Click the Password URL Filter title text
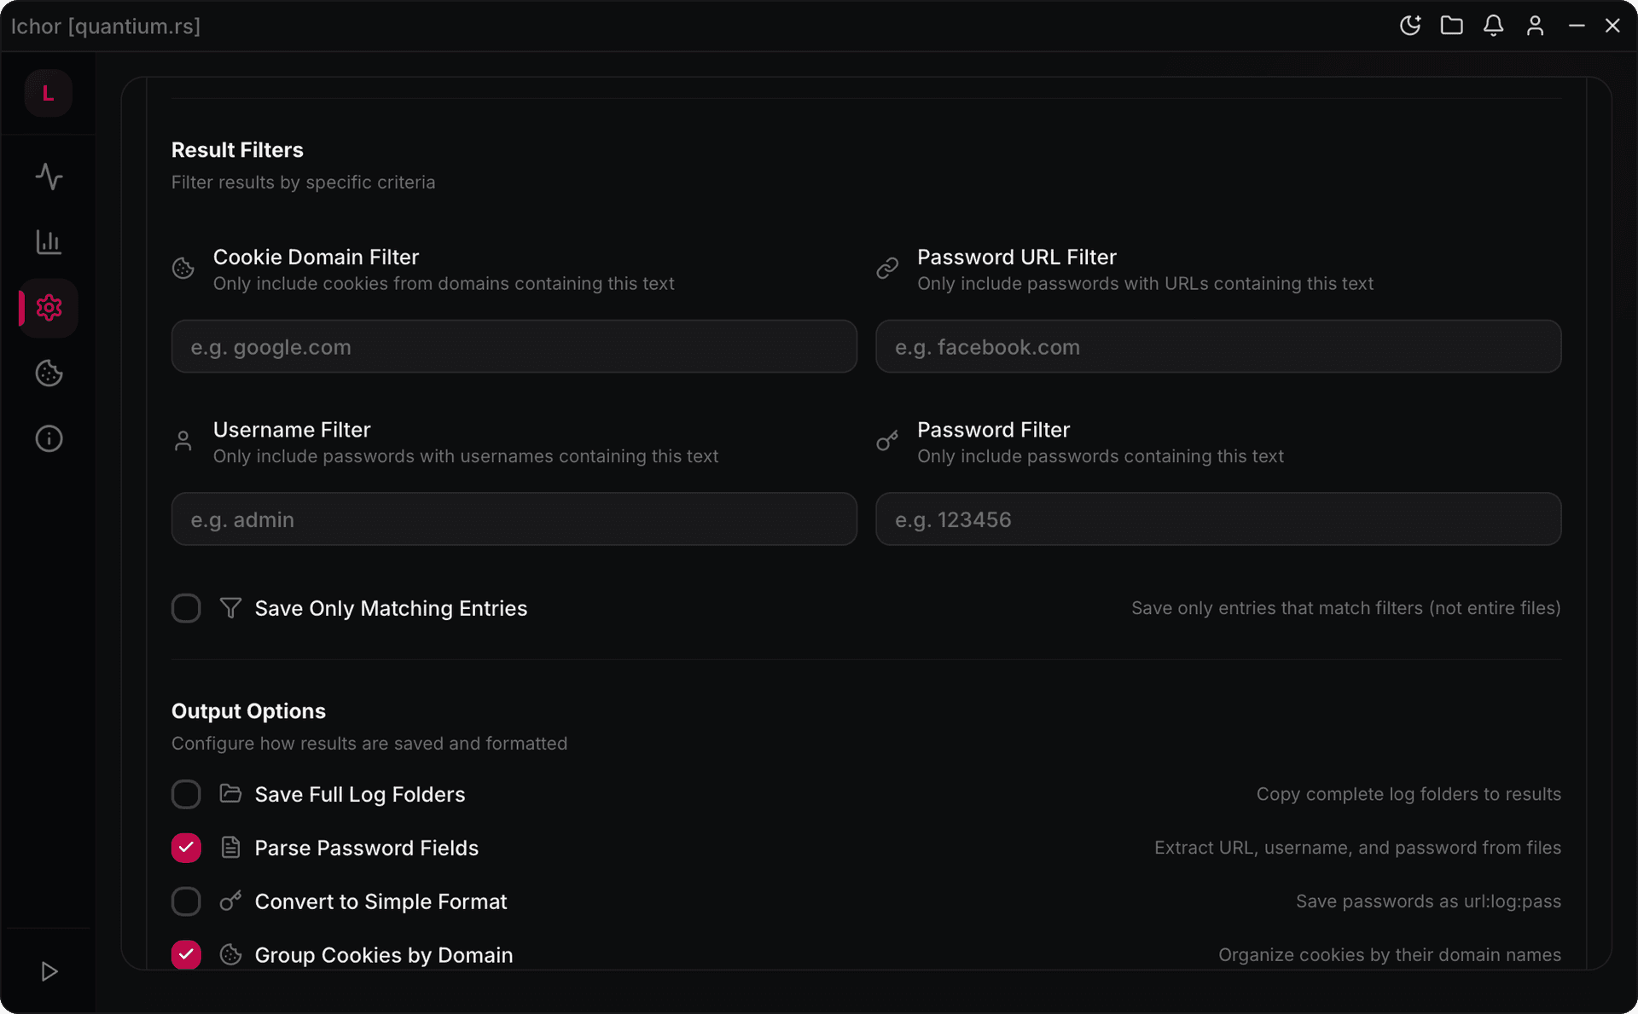The image size is (1638, 1014). click(1017, 257)
